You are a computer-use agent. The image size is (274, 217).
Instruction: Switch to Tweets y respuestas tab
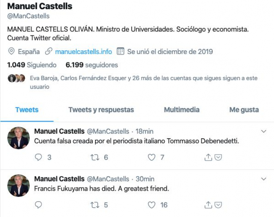coord(101,110)
